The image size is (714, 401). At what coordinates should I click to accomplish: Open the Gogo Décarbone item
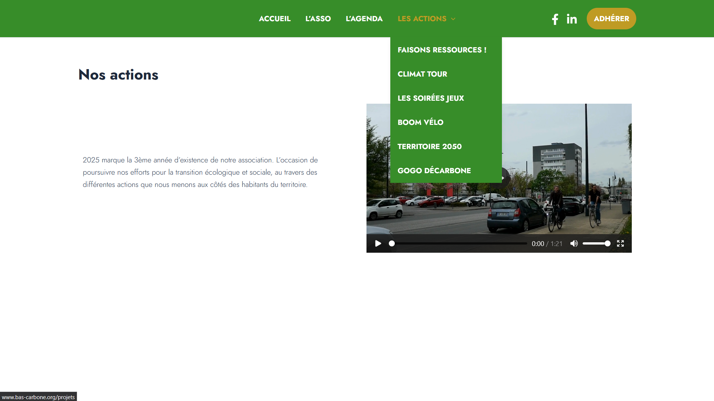(x=434, y=171)
